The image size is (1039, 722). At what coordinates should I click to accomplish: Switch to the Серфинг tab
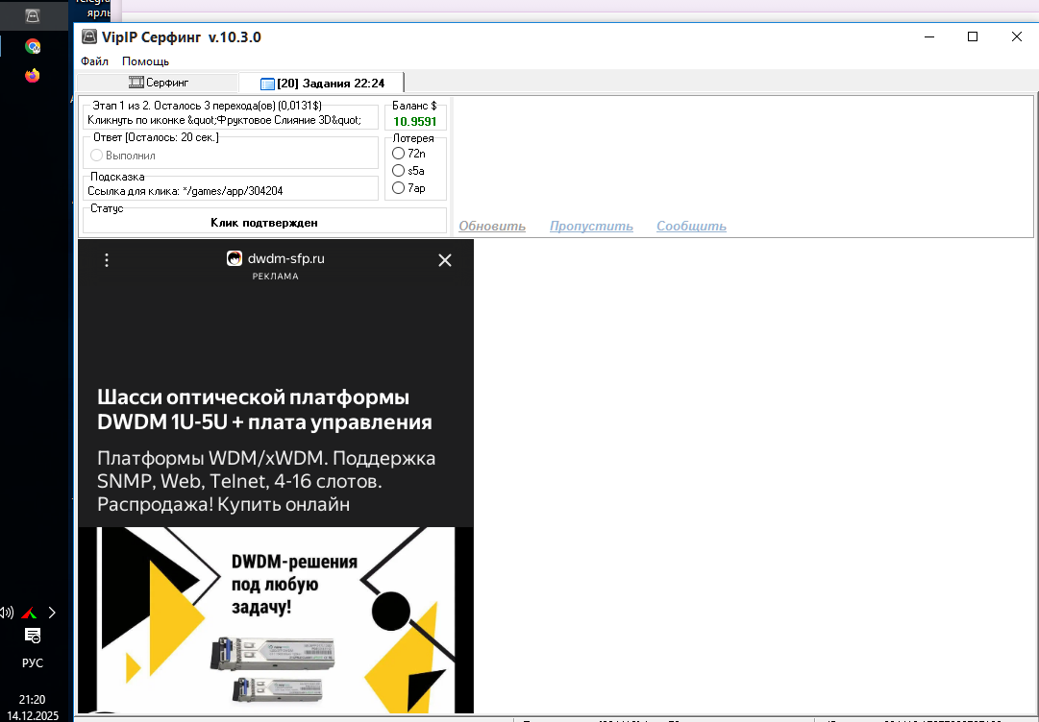159,83
